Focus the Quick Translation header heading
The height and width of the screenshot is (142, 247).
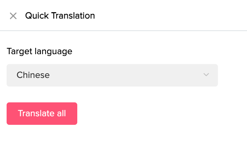pos(60,16)
